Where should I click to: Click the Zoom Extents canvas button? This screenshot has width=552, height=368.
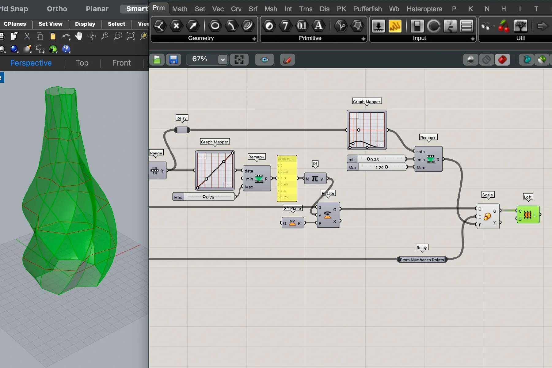[239, 59]
